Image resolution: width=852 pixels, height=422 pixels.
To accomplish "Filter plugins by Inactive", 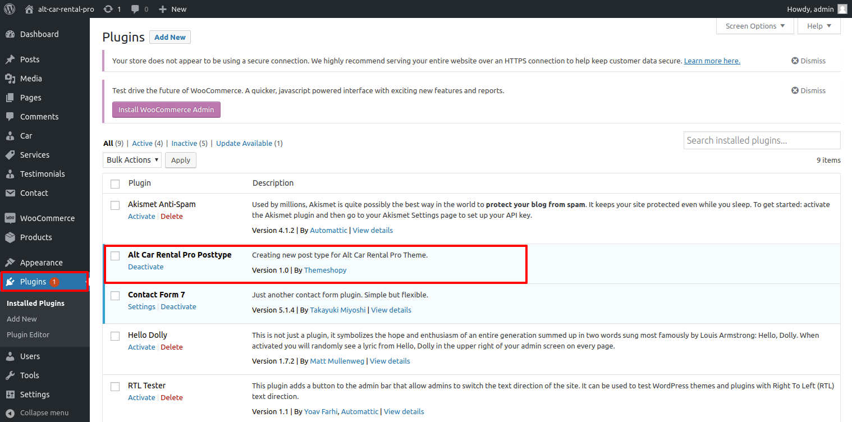I will [184, 143].
